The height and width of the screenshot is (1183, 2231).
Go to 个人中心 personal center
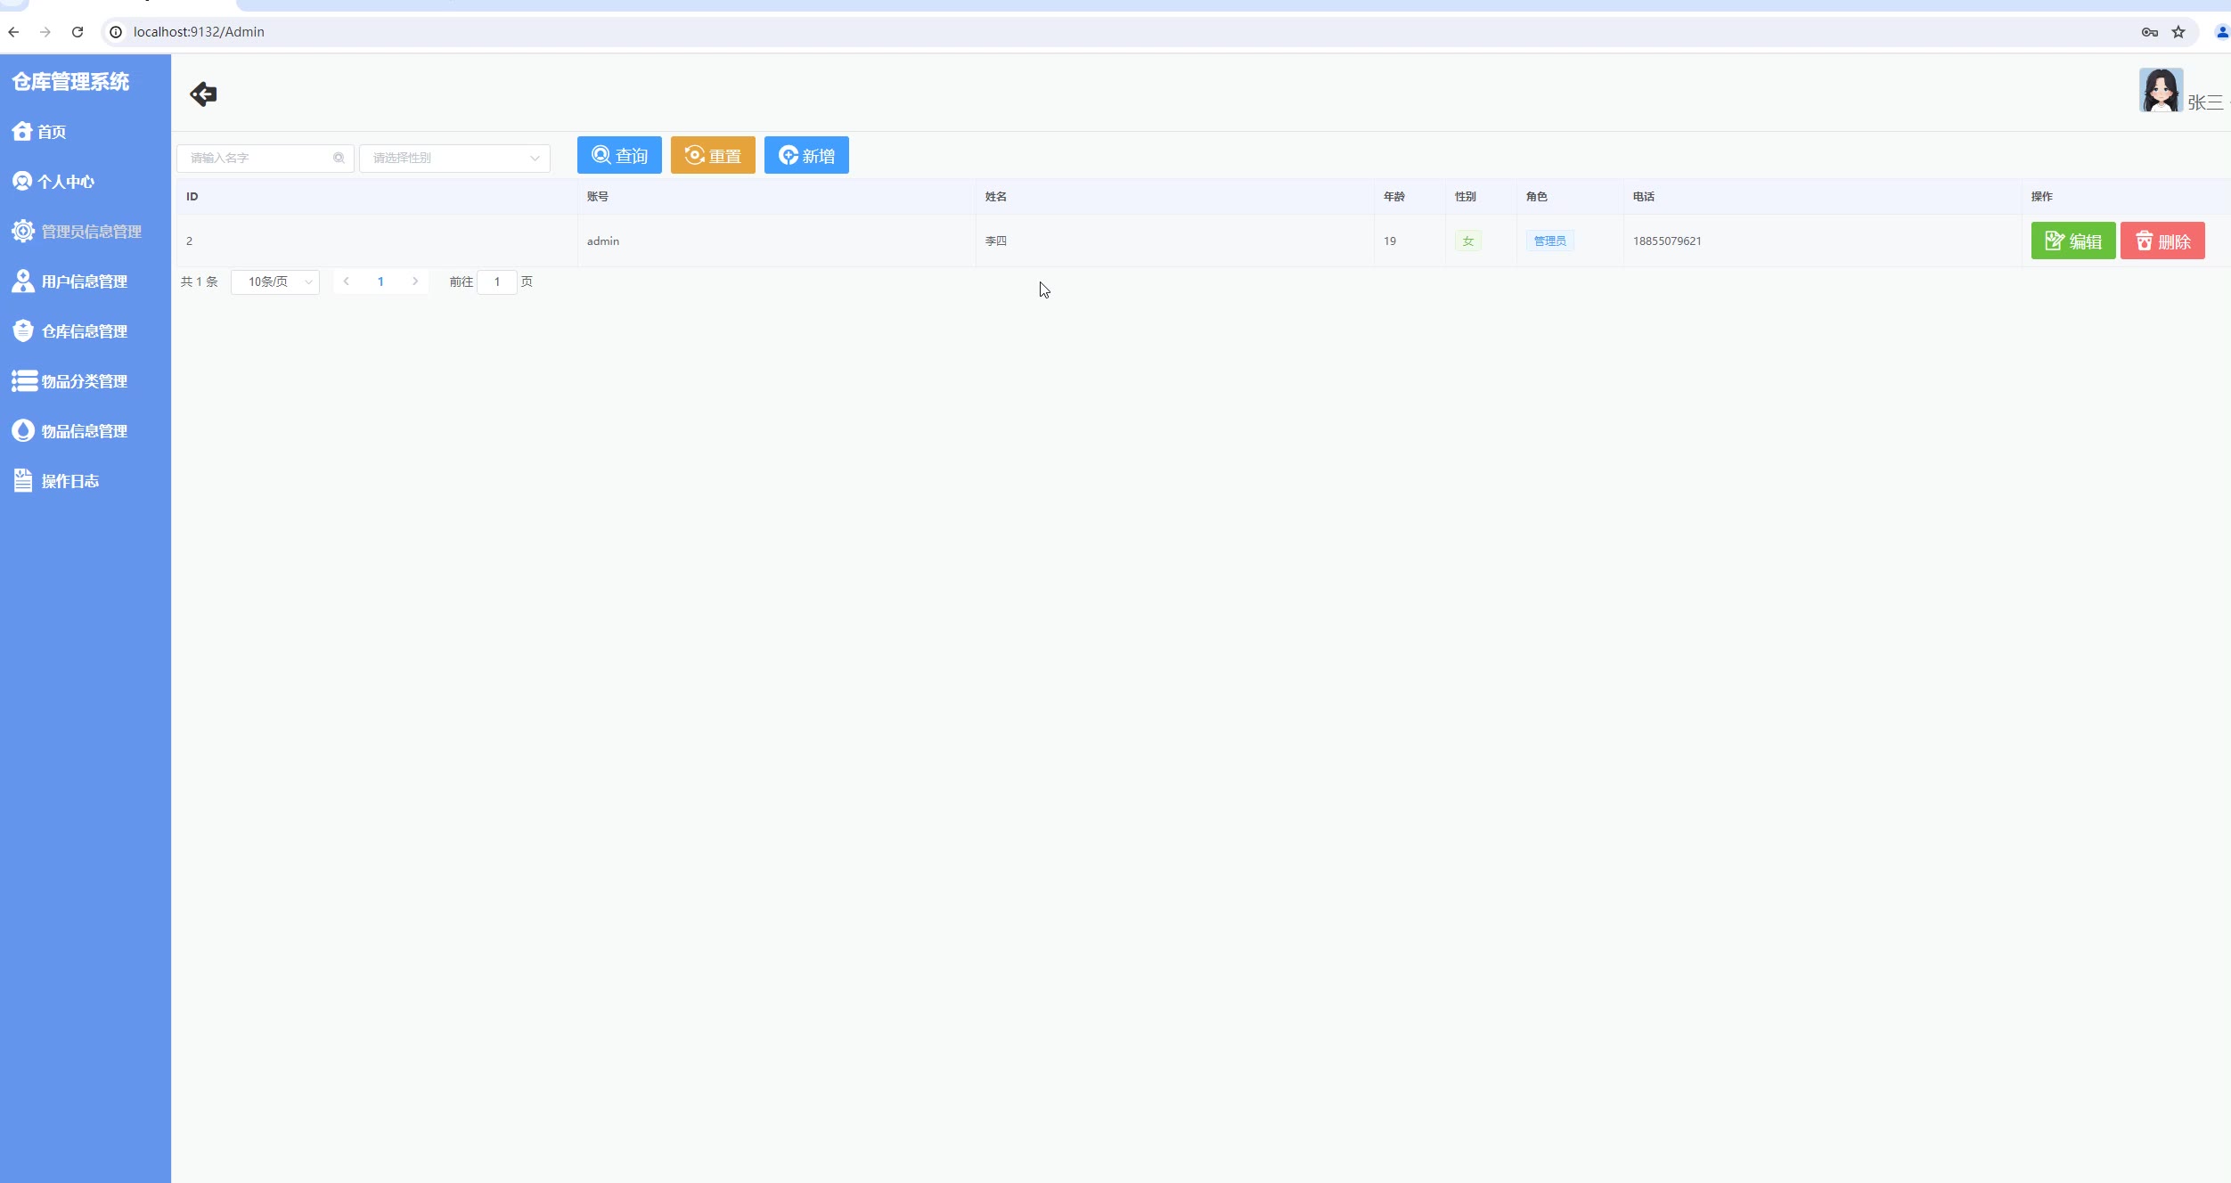[x=65, y=182]
